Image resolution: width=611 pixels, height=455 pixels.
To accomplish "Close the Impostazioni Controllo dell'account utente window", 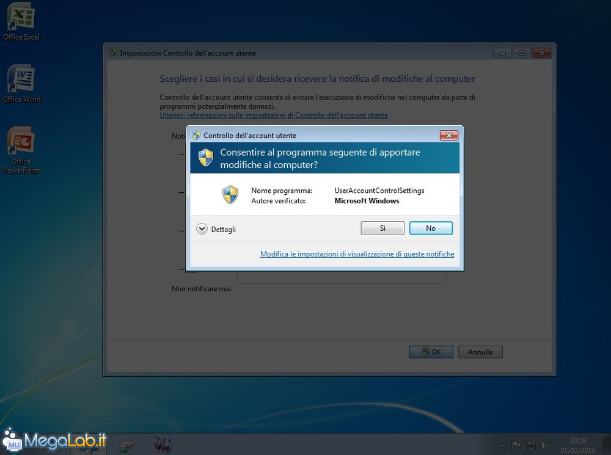I will tap(541, 53).
